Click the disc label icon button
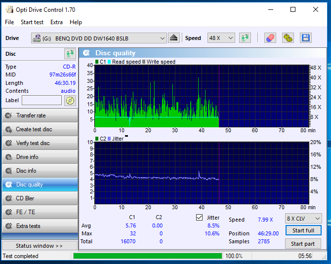 pyautogui.click(x=70, y=101)
